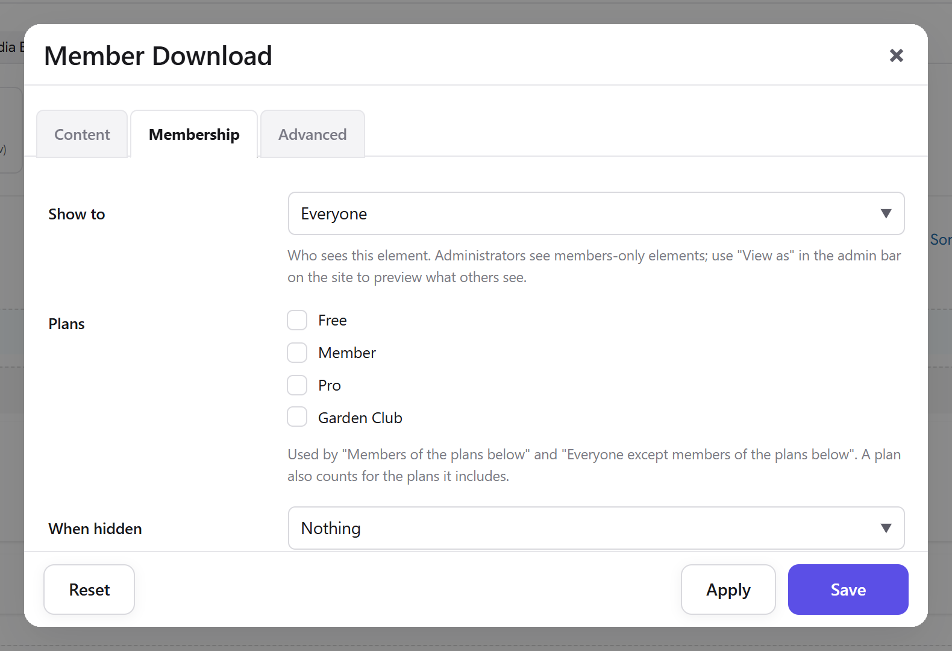
Task: Save the Member Download settings
Action: coord(848,590)
